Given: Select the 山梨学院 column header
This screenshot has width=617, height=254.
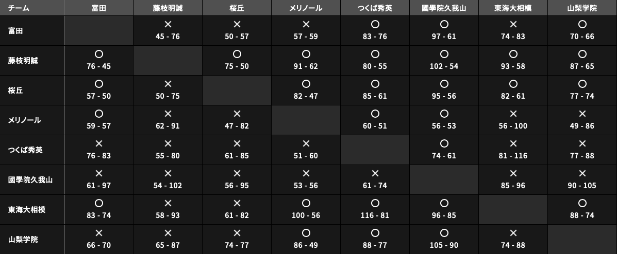Looking at the screenshot, I should click(x=582, y=8).
